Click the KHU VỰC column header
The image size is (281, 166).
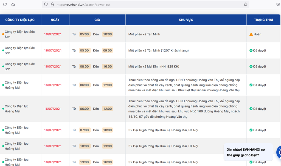[x=186, y=20]
